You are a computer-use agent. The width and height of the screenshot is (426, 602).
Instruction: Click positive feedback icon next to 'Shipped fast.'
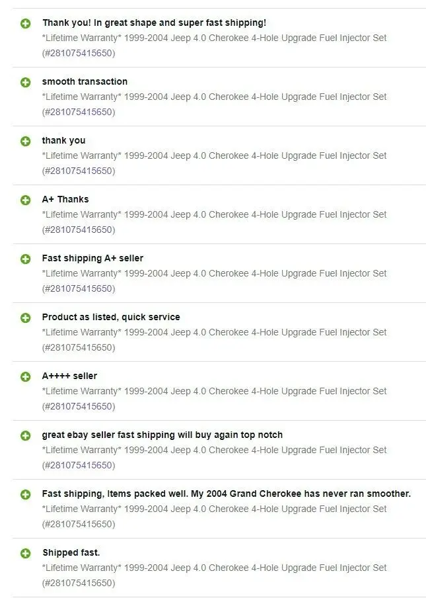[x=25, y=553]
